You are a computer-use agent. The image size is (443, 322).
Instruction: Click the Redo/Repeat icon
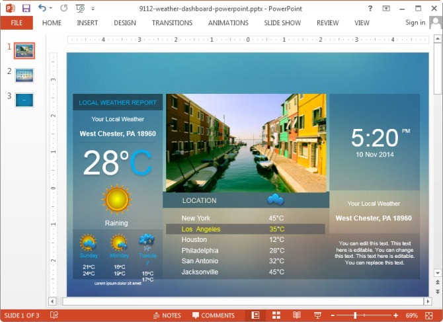[x=63, y=8]
